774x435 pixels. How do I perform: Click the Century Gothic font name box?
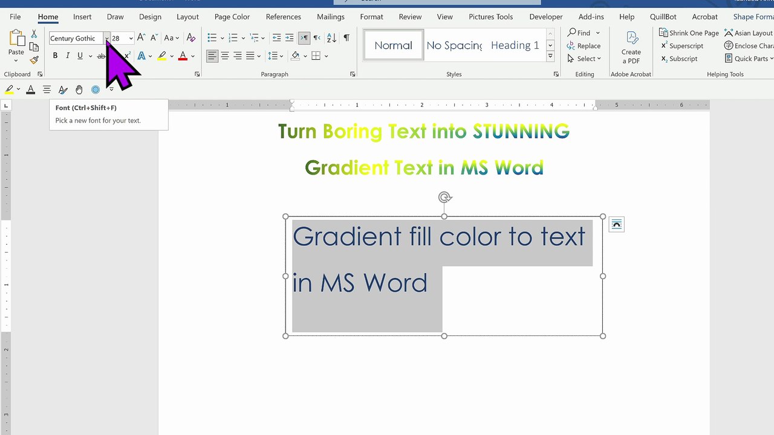point(76,39)
